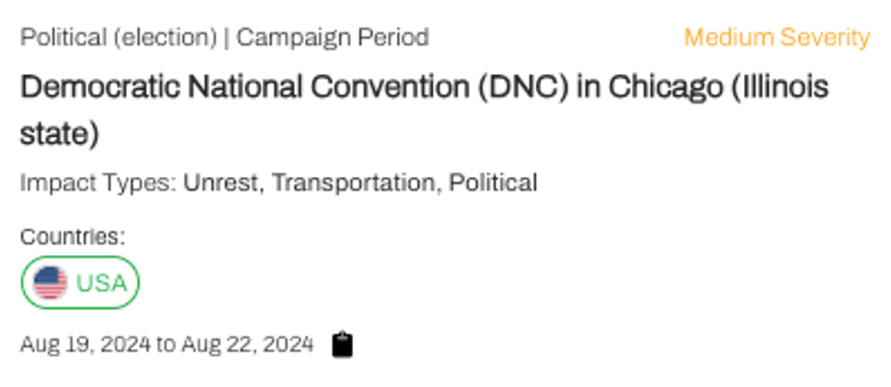
Task: Select the Political impact type
Action: (x=493, y=183)
